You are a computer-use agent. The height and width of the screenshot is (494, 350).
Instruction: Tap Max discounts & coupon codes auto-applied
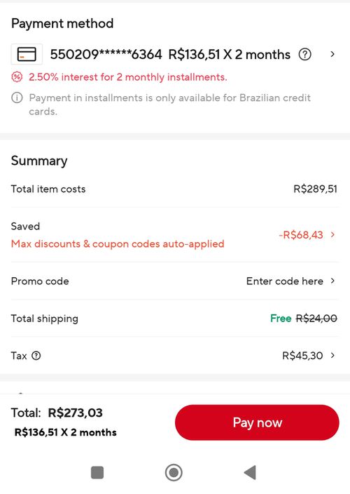coord(118,244)
